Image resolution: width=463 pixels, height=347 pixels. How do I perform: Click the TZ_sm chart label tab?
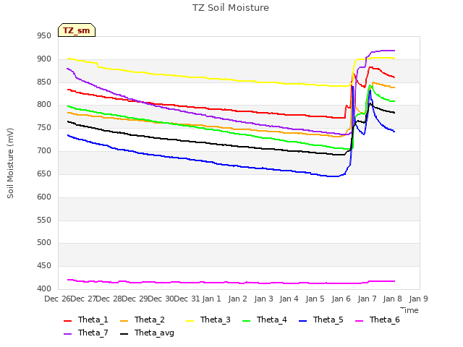click(77, 30)
